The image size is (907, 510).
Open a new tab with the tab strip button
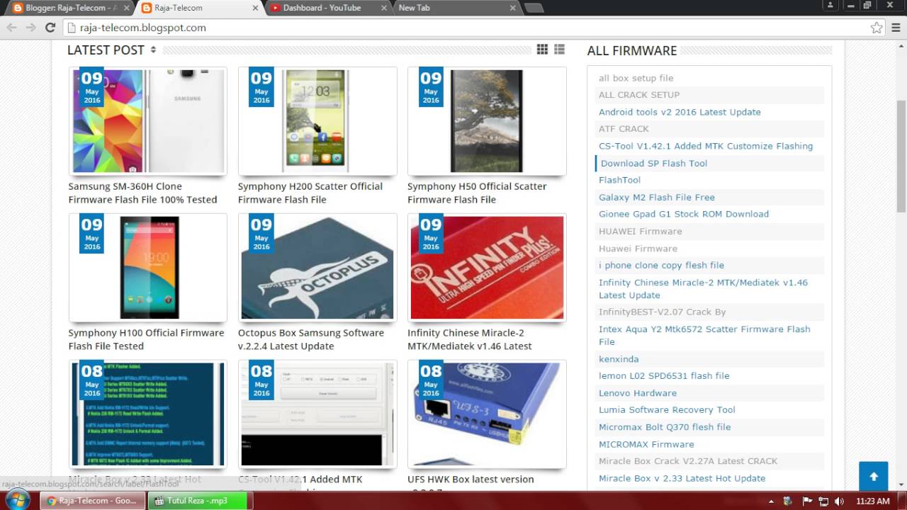pos(534,8)
